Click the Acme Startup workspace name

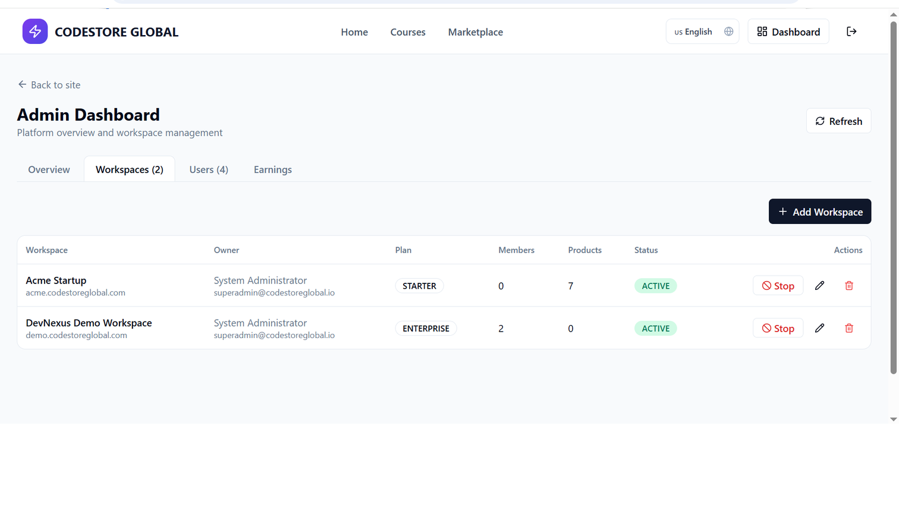[x=56, y=280]
